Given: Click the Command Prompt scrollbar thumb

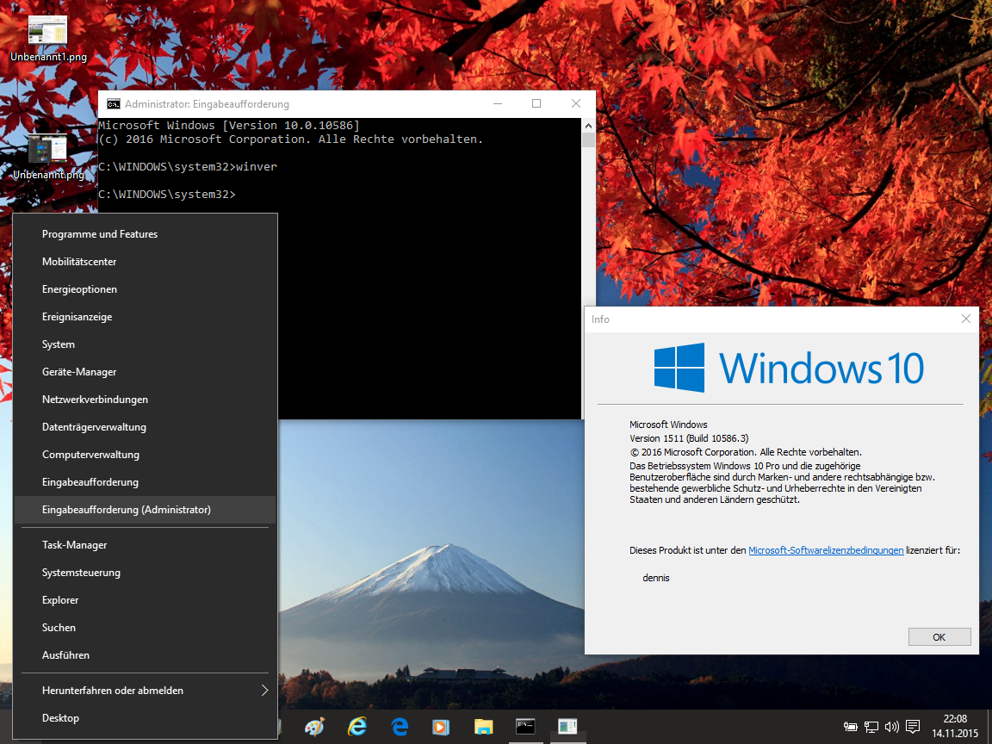Looking at the screenshot, I should (x=588, y=139).
